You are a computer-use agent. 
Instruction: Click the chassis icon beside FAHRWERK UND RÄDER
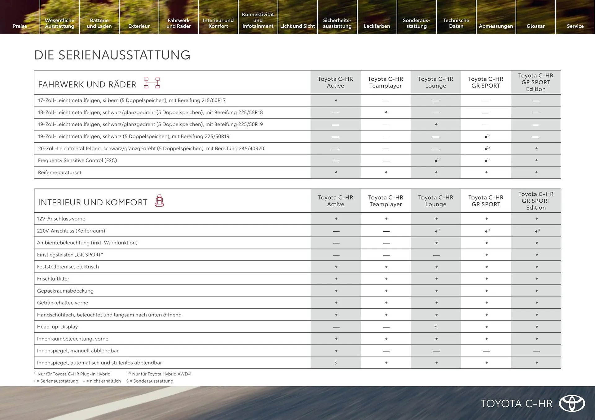[x=152, y=83]
